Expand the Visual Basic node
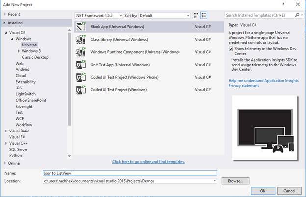This screenshot has height=197, width=306. 6,131
